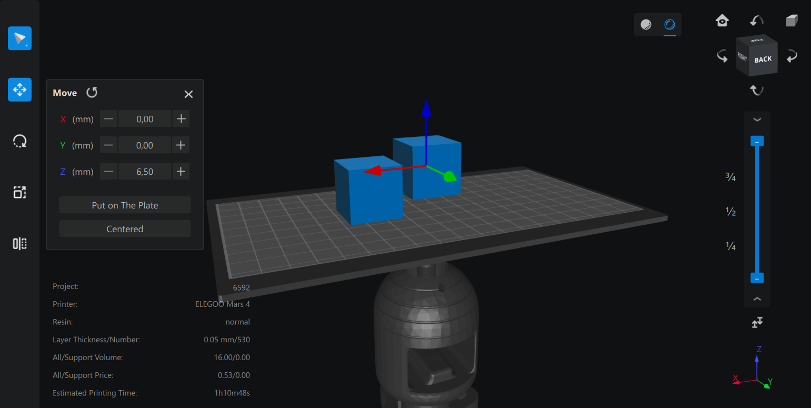Decrease Z position with minus button

(x=108, y=172)
